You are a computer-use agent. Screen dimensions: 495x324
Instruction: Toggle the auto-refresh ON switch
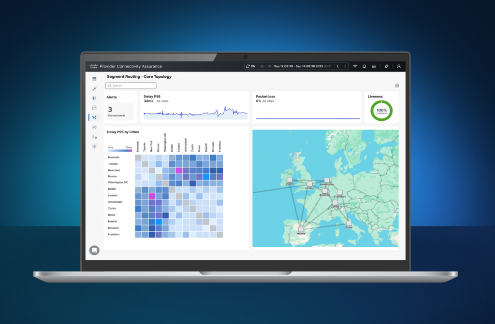(250, 66)
